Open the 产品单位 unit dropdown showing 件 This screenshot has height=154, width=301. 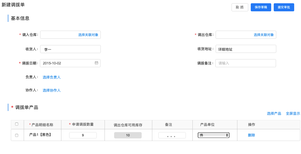(x=213, y=135)
